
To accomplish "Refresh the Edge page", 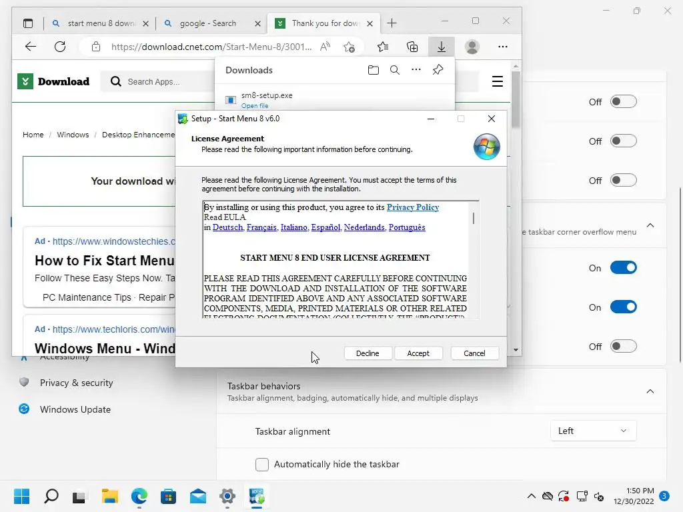I will (60, 47).
